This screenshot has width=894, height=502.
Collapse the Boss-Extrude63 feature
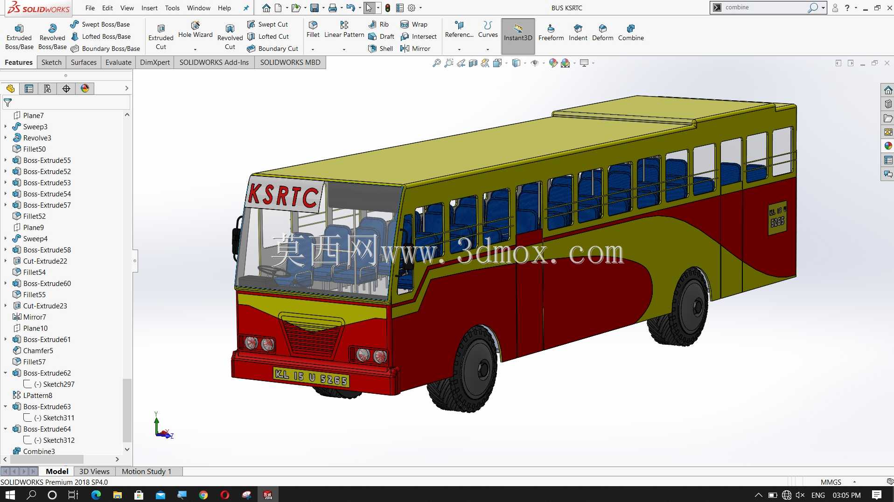5,406
